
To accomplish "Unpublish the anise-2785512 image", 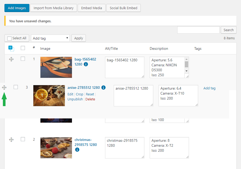I will tap(75, 99).
